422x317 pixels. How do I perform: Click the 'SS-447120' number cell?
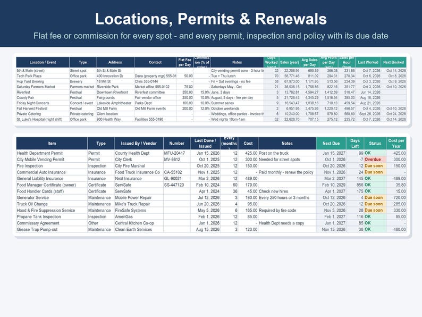(176, 185)
